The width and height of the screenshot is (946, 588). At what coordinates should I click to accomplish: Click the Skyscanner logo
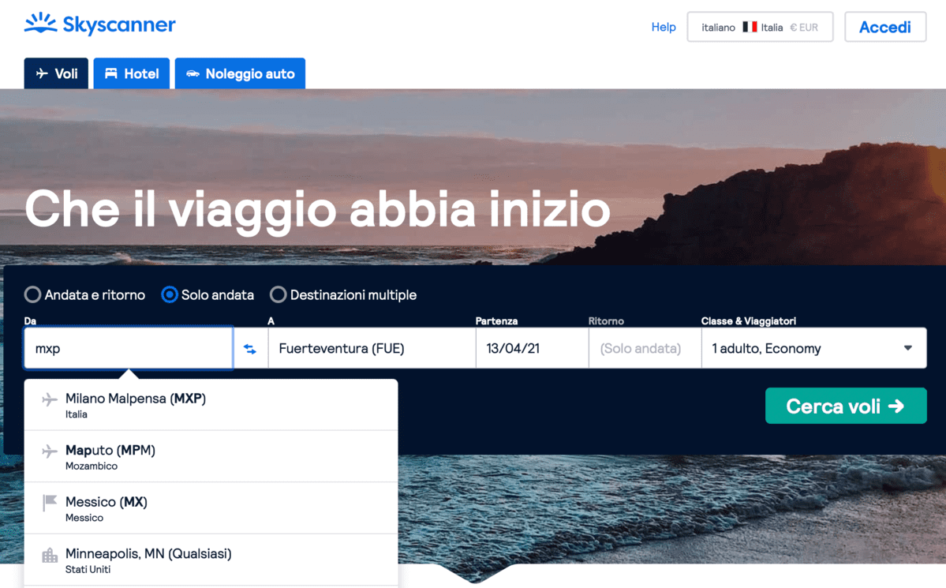pyautogui.click(x=100, y=24)
